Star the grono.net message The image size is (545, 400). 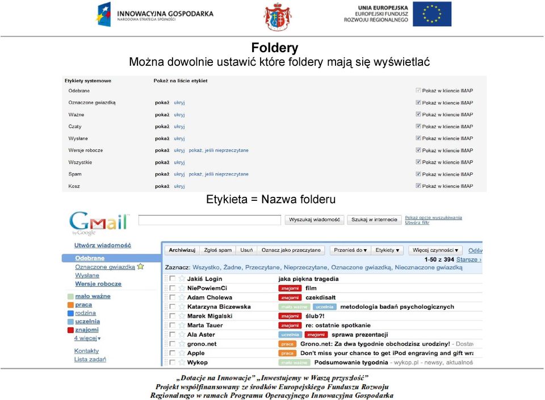coord(182,344)
